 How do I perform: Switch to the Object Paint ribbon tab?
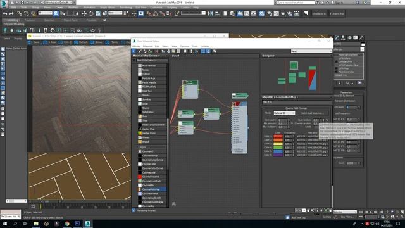70,20
